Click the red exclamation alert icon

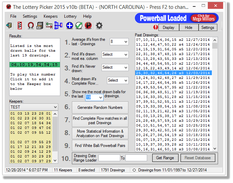[156, 27]
